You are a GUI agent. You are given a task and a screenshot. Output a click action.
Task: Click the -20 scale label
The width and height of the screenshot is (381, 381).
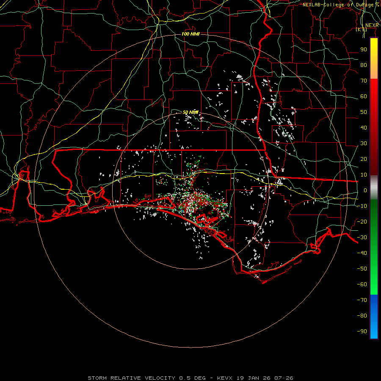pyautogui.click(x=362, y=221)
